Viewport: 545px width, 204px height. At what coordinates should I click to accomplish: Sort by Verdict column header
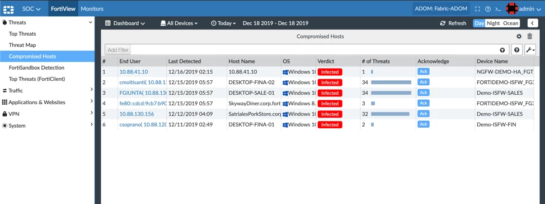click(326, 61)
